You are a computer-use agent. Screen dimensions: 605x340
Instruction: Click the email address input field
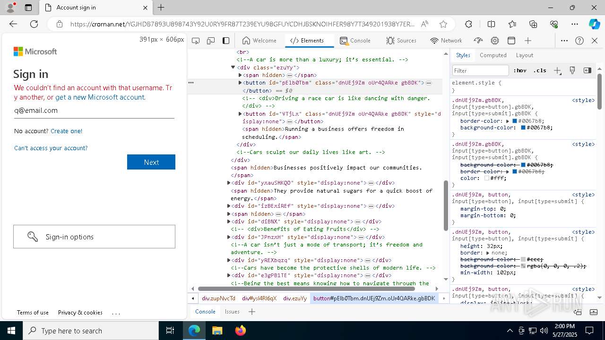94,110
